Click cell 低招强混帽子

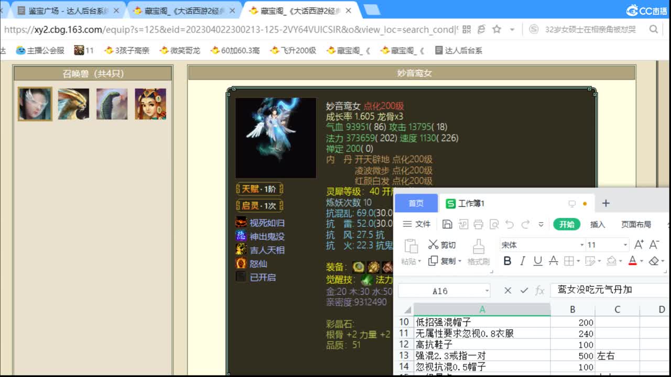(x=482, y=323)
